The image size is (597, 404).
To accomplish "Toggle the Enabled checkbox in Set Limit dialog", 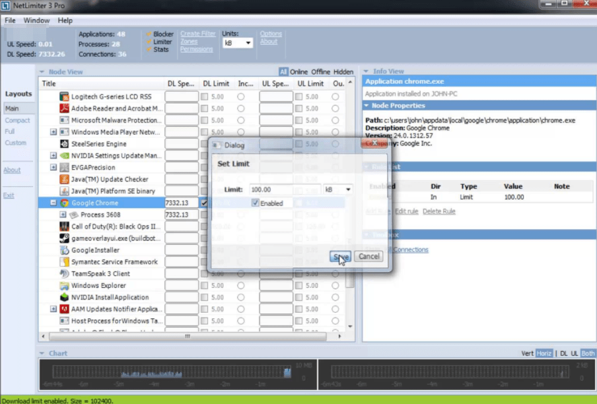I will coord(255,203).
